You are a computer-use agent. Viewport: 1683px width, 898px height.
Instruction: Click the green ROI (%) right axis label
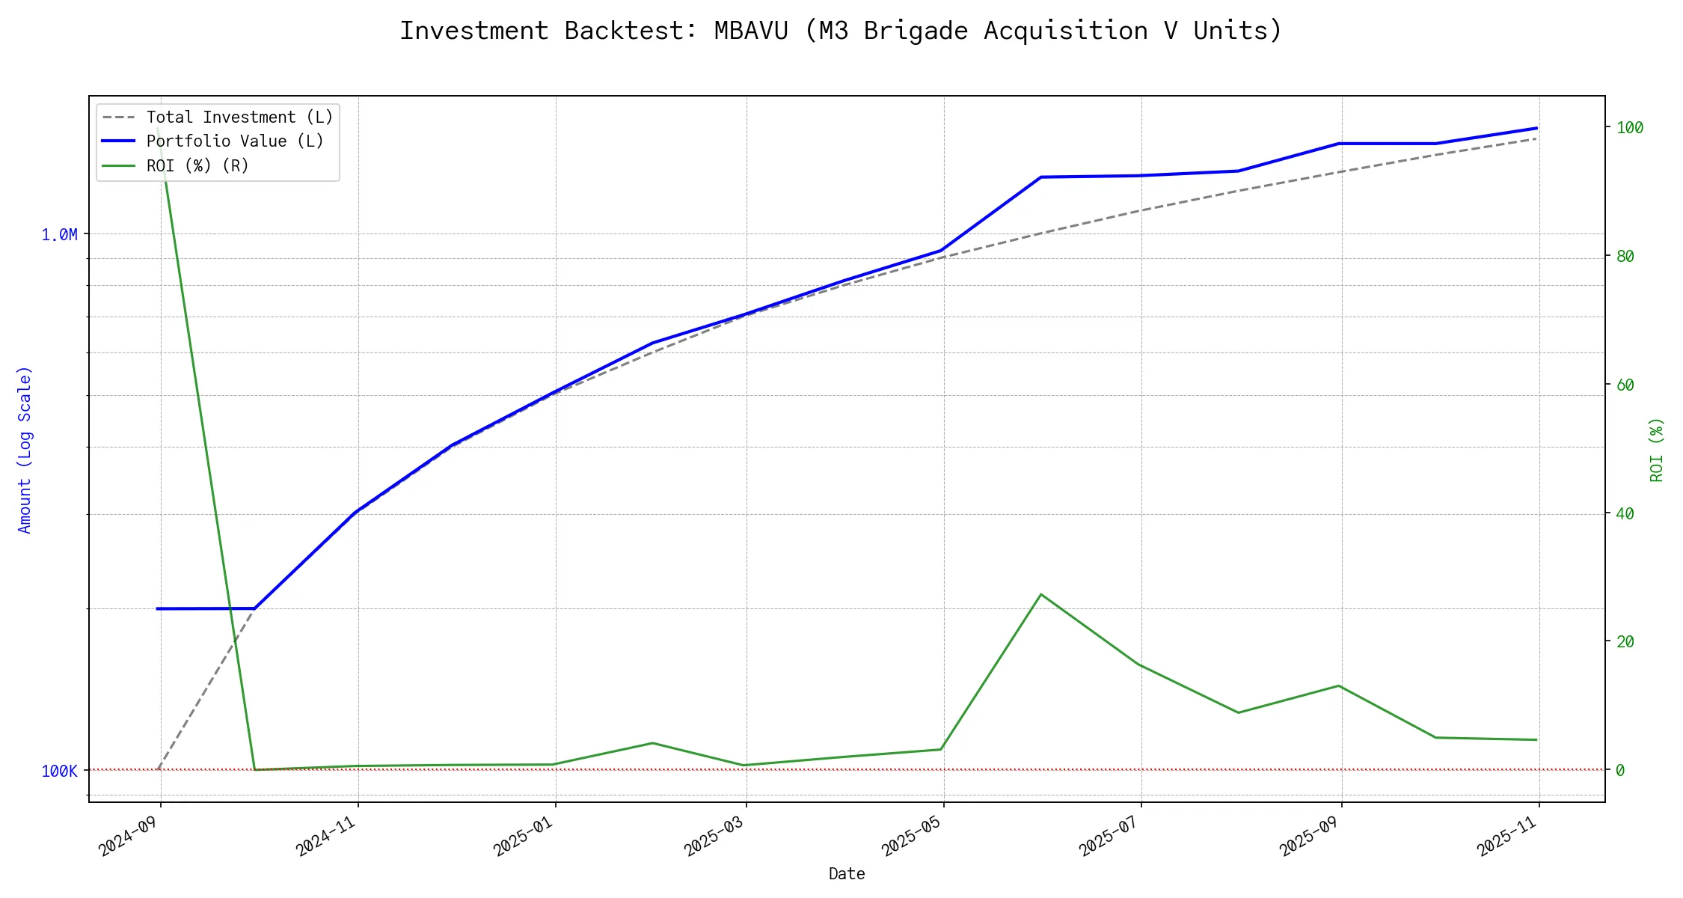pos(1656,450)
